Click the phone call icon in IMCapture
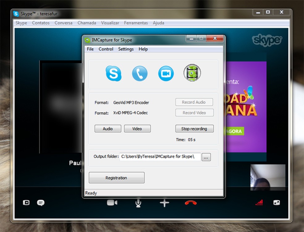304x232 pixels. click(x=140, y=73)
